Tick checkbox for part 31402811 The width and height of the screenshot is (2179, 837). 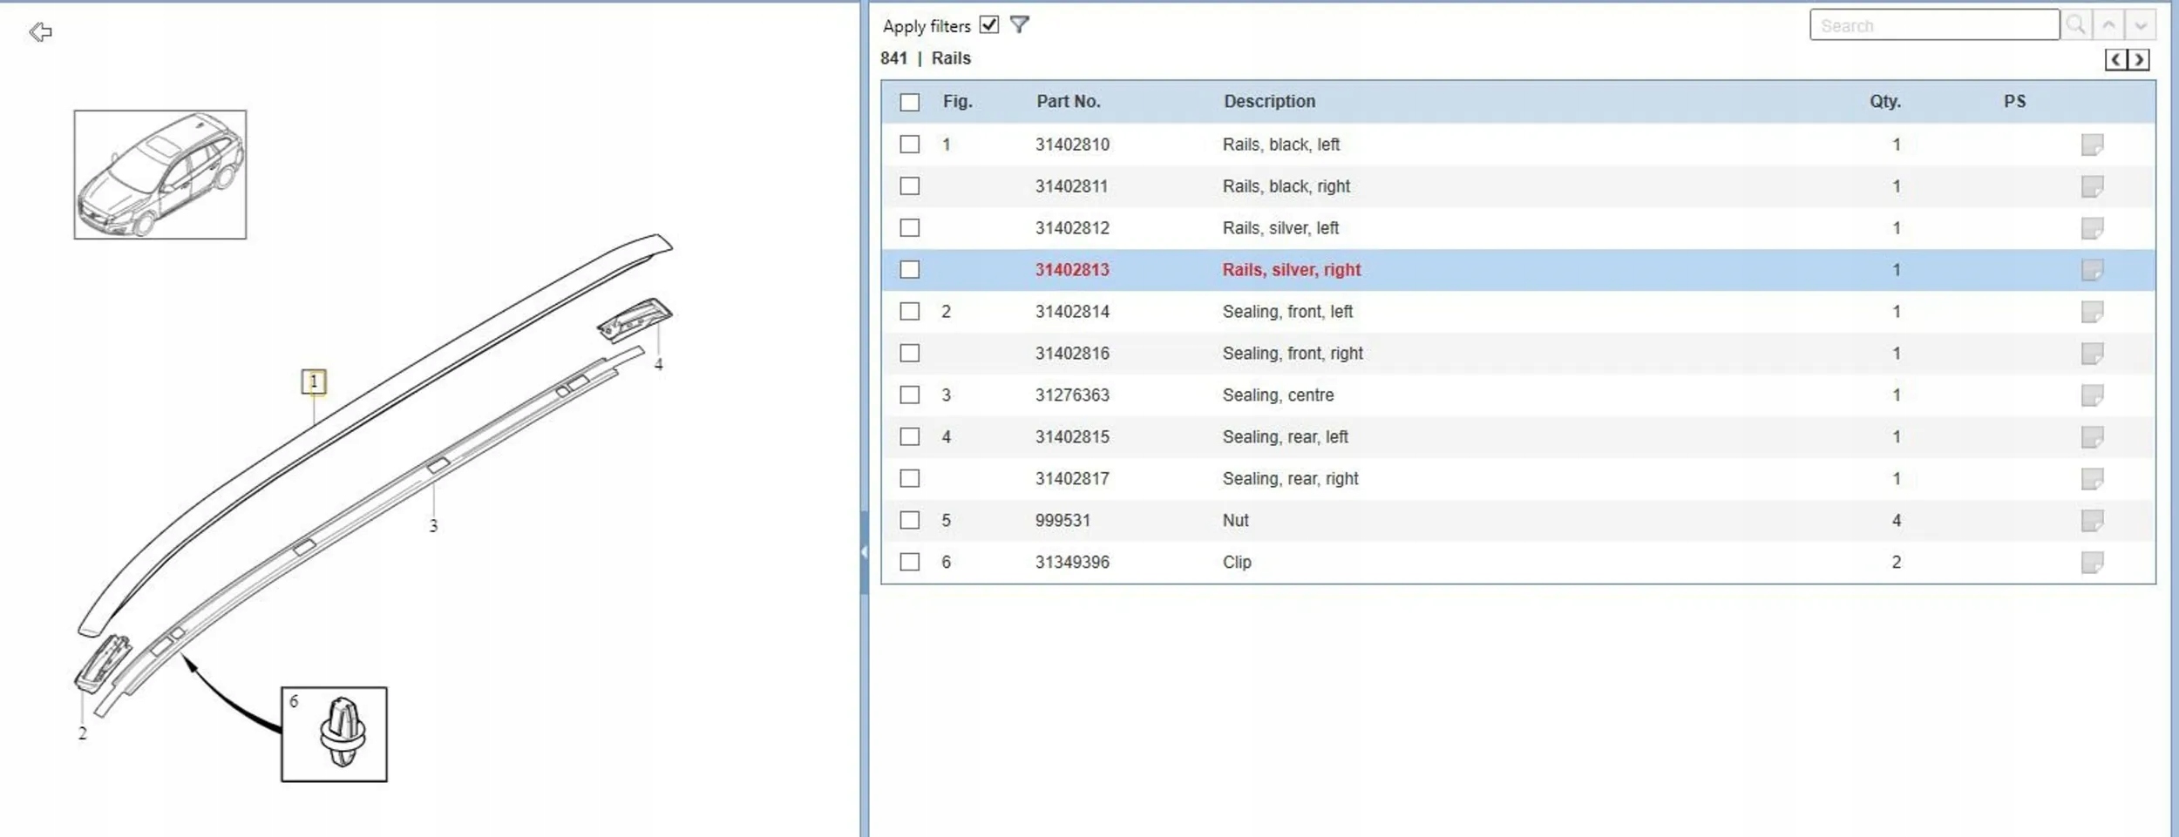(909, 186)
